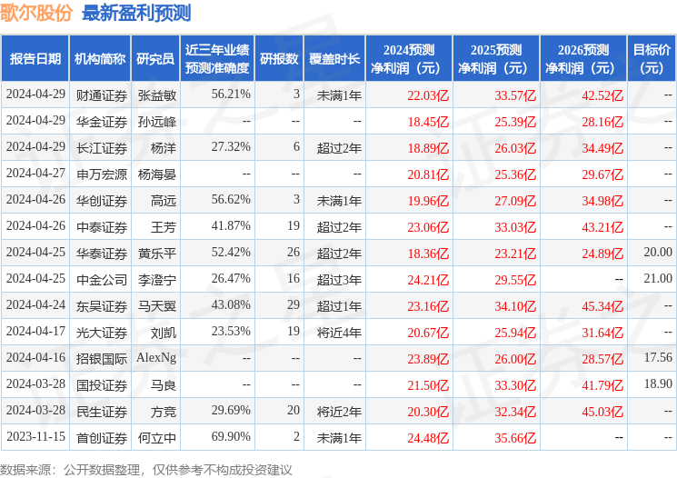The image size is (677, 478).
Task: Click the 覆盖时长 column header
Action: click(334, 59)
